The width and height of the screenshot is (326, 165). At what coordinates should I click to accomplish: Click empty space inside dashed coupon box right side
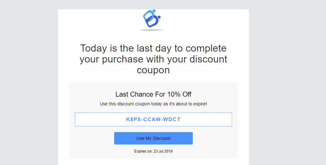pyautogui.click(x=206, y=119)
